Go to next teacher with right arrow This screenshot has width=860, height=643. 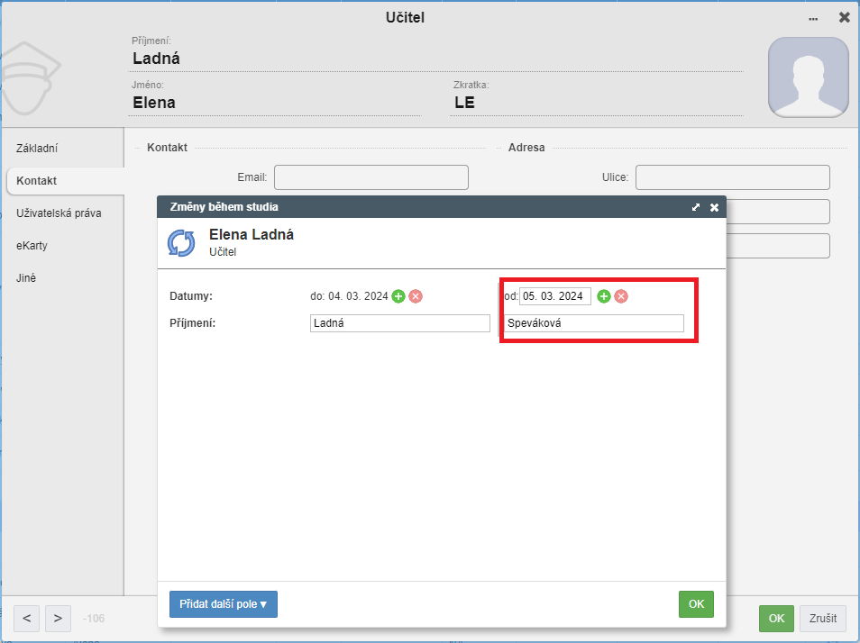pyautogui.click(x=58, y=619)
